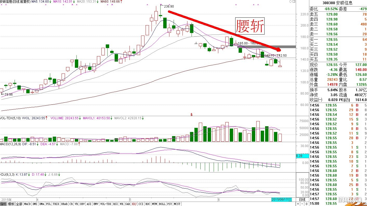Select the VOL-TDX indicator tab
Viewport: 367px width, 206px height.
(x=106, y=204)
